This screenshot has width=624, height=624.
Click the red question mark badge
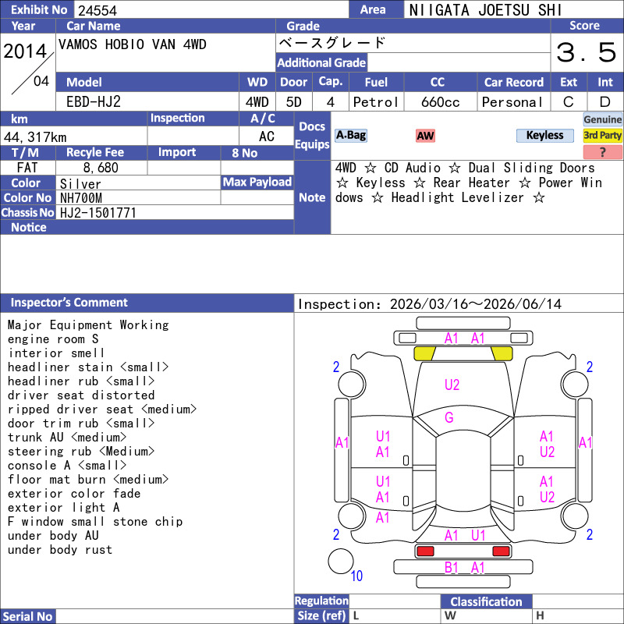(602, 151)
